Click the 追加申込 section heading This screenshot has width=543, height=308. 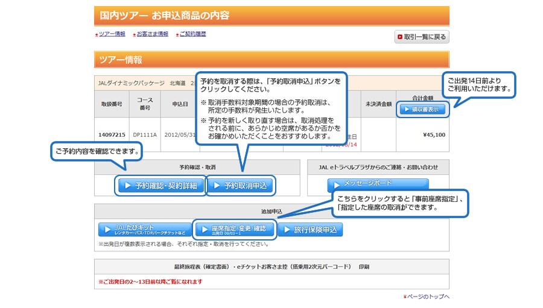pyautogui.click(x=271, y=212)
